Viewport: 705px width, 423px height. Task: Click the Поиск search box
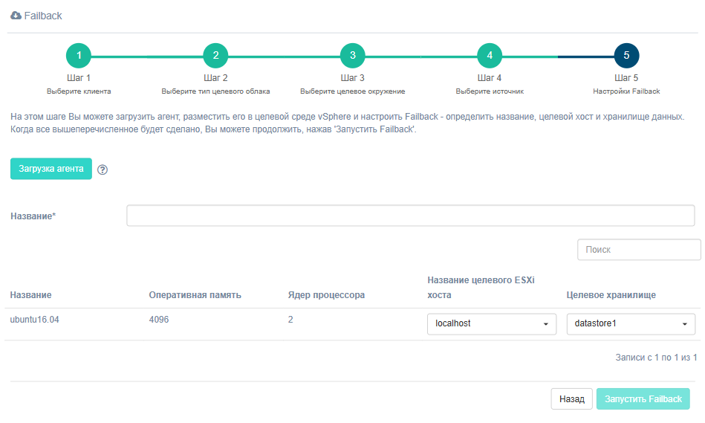click(639, 250)
